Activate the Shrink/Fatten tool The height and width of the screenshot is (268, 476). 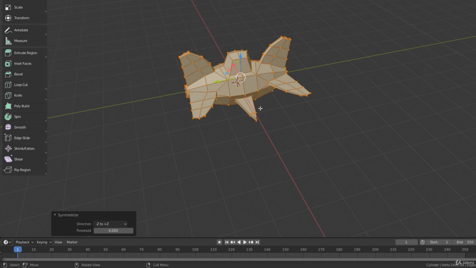click(25, 149)
